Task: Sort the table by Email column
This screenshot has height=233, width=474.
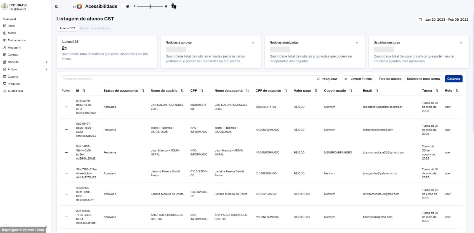Action: [377, 91]
